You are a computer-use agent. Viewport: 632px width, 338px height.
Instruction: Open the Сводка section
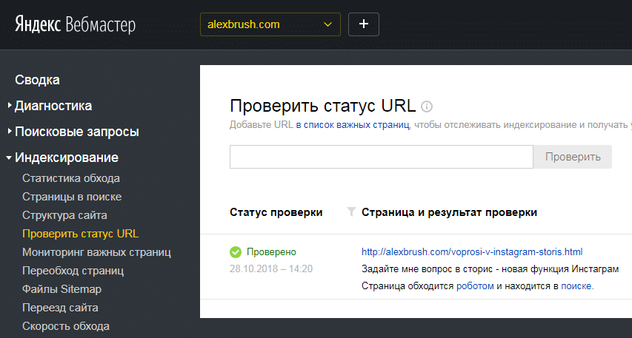37,80
